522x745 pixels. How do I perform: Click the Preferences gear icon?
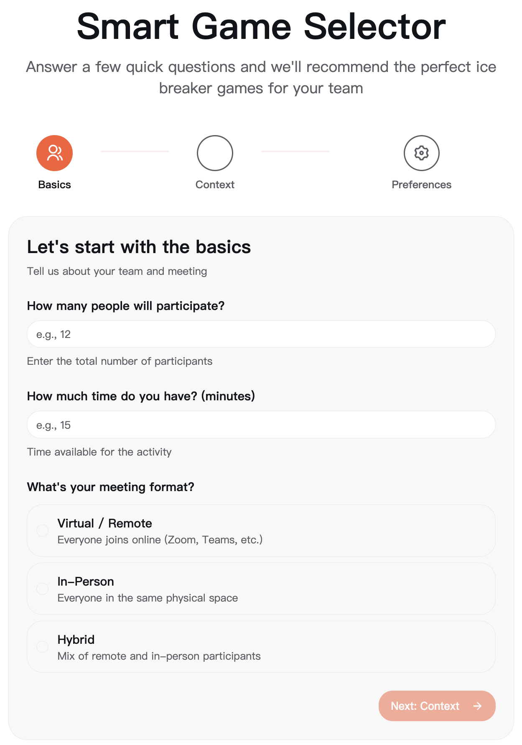(421, 153)
